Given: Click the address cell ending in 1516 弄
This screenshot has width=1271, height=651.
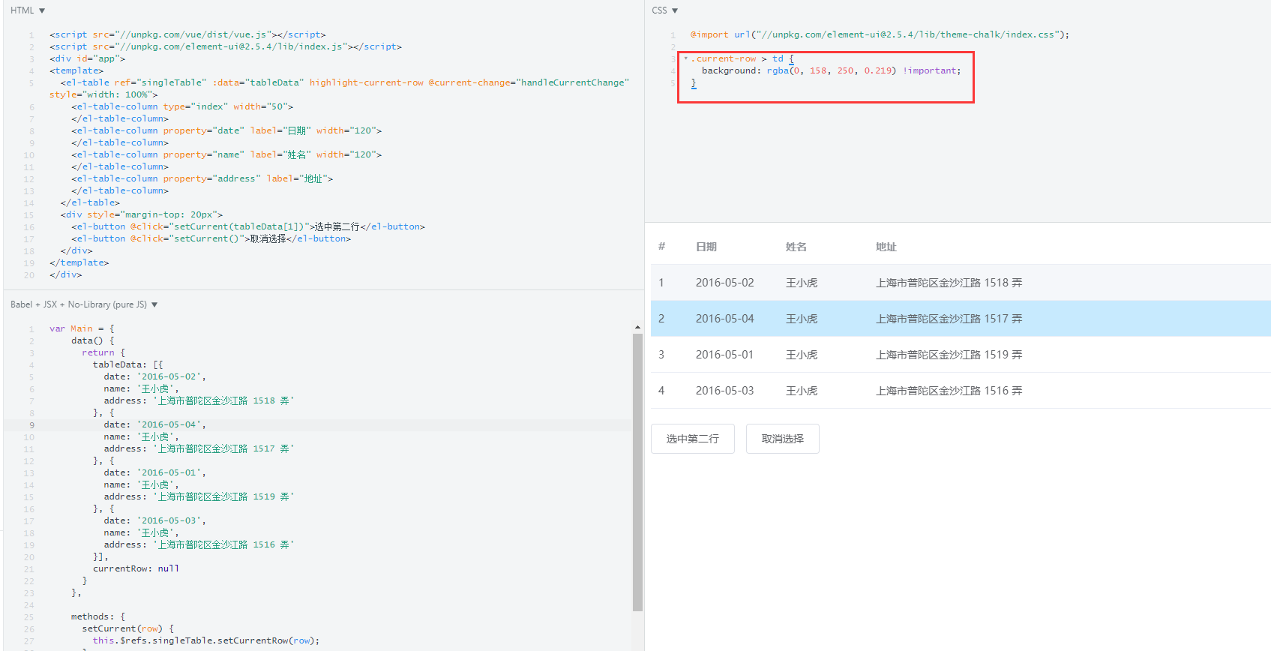Looking at the screenshot, I should [949, 391].
